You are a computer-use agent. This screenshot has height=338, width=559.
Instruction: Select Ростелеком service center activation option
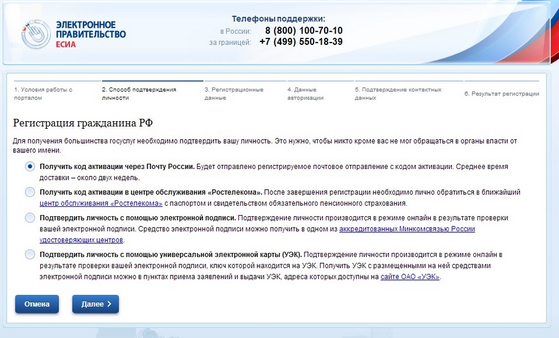point(30,192)
